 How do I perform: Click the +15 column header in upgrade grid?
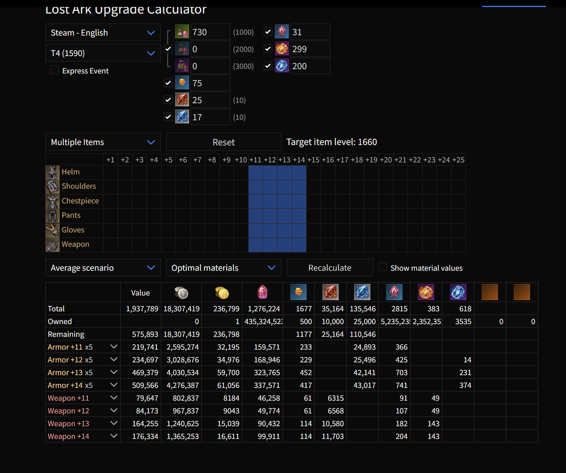314,160
